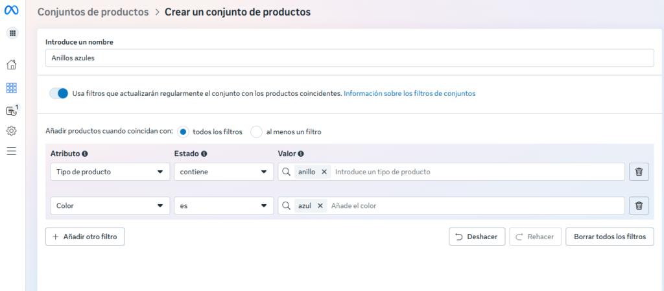Select the al menos un filtro option
Screen dimensions: 664x291
coord(257,132)
